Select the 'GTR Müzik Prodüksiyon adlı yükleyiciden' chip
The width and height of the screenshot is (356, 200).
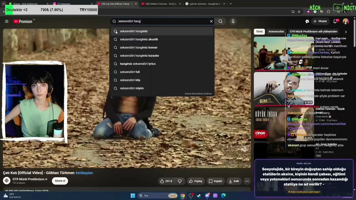coord(313,32)
